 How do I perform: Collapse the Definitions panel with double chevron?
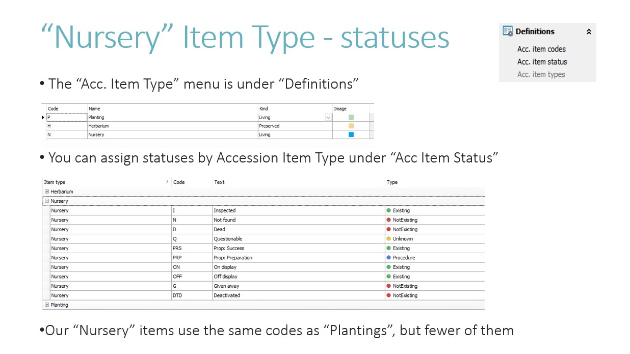coord(588,32)
